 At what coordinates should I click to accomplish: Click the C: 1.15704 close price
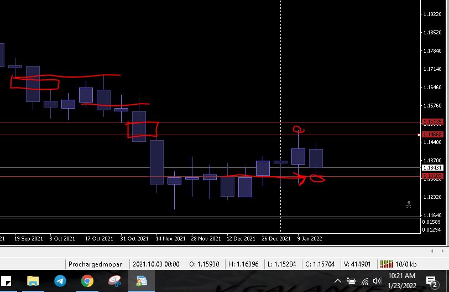pos(320,264)
